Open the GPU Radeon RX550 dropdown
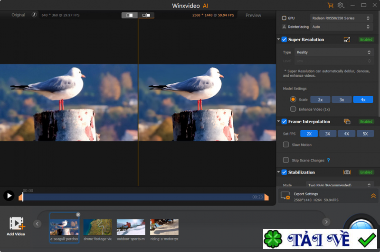 (x=340, y=18)
